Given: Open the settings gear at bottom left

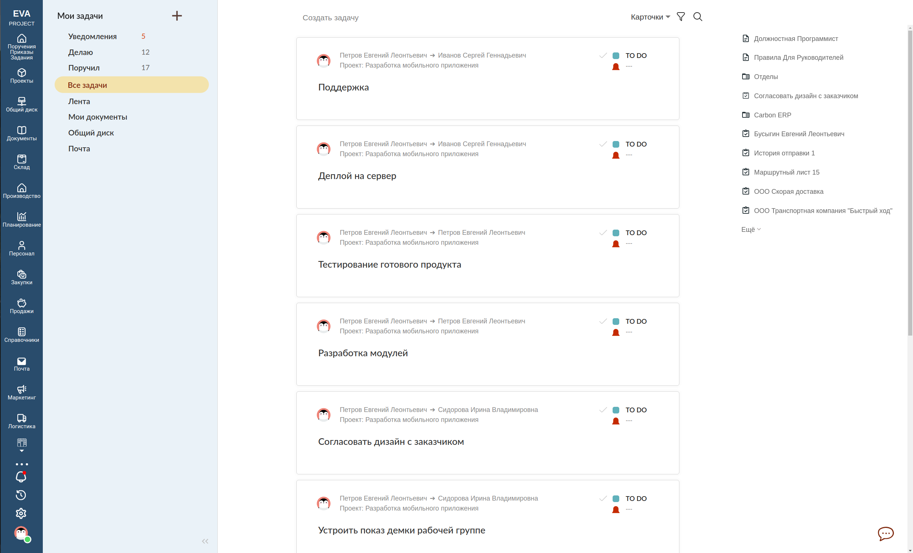Looking at the screenshot, I should coord(21,513).
